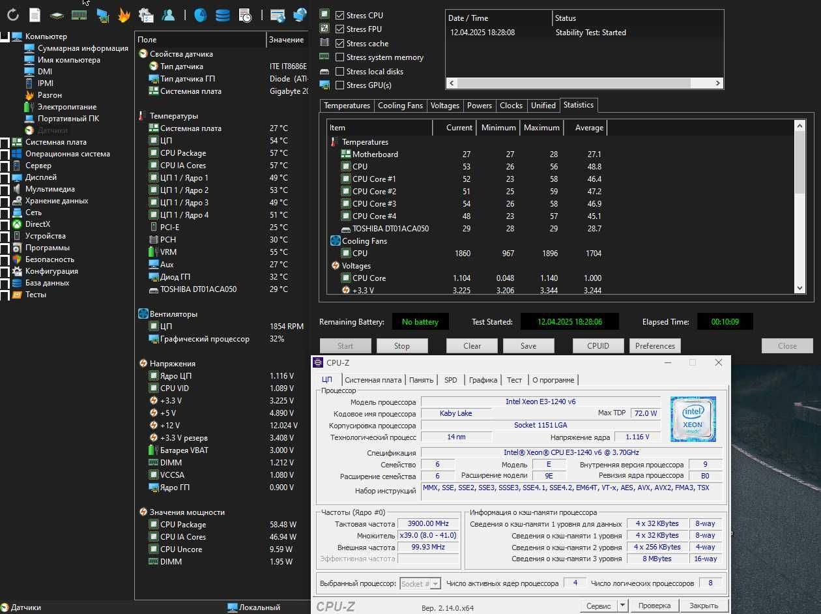
Task: Expand the Программы tree node
Action: coord(5,248)
